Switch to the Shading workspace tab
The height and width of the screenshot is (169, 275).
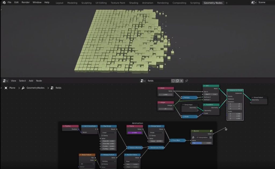pyautogui.click(x=133, y=3)
